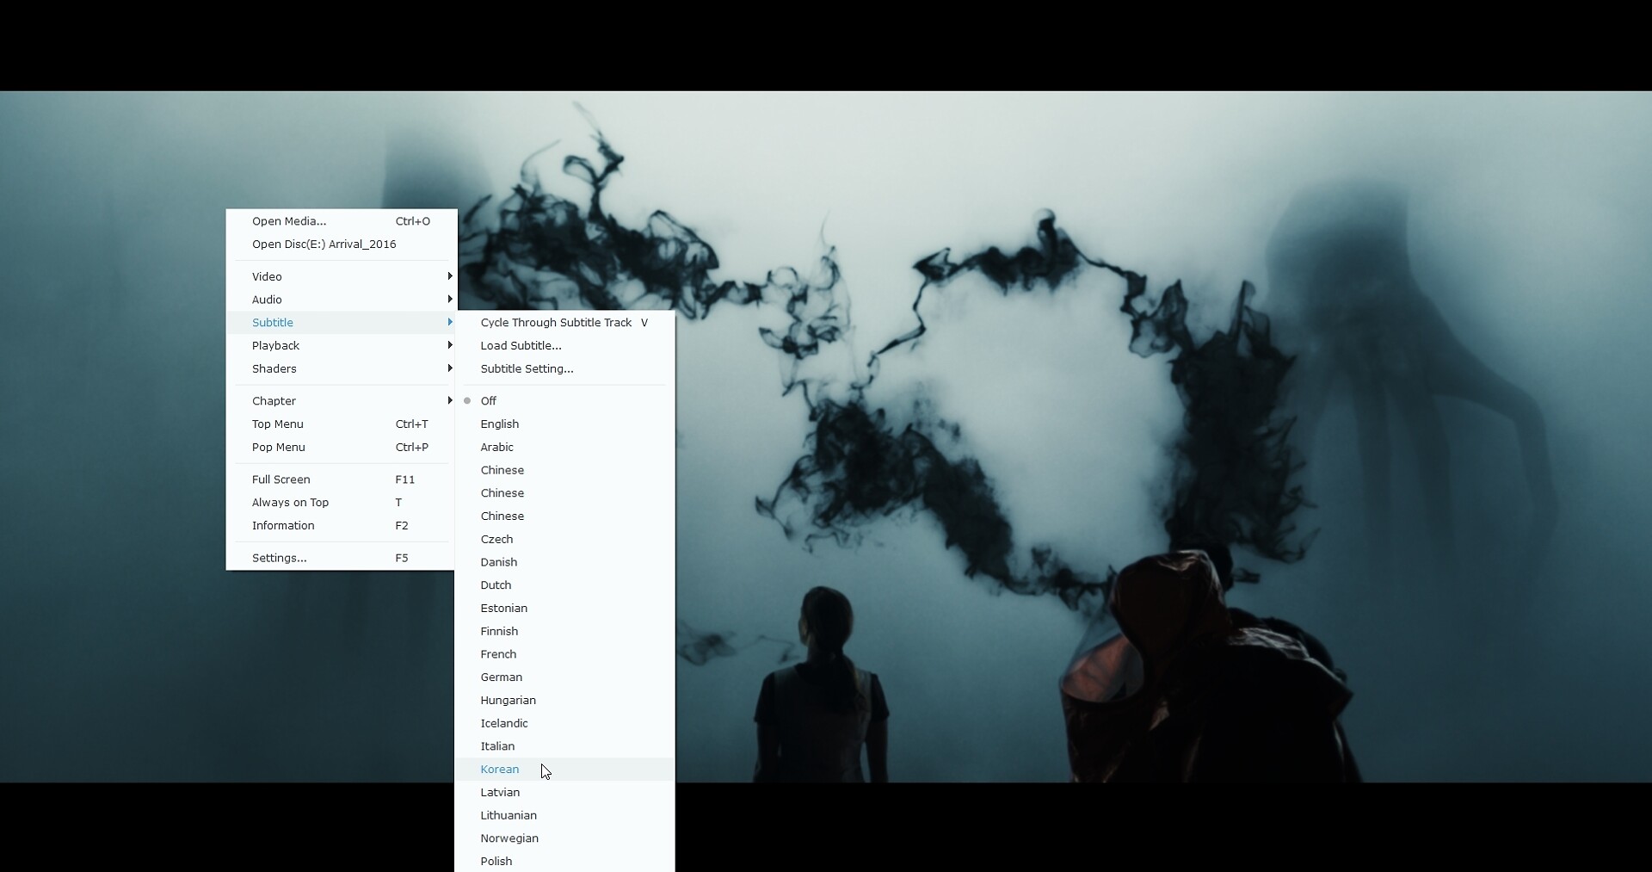
Task: Expand the Audio submenu
Action: pyautogui.click(x=267, y=300)
